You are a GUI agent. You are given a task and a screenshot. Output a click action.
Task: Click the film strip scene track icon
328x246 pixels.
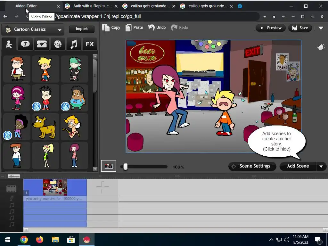click(11, 189)
